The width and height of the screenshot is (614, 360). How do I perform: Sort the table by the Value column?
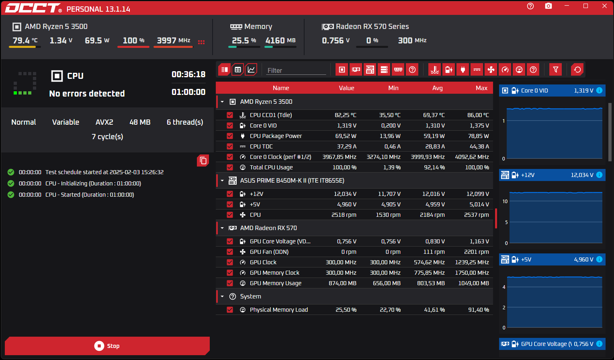pos(346,88)
